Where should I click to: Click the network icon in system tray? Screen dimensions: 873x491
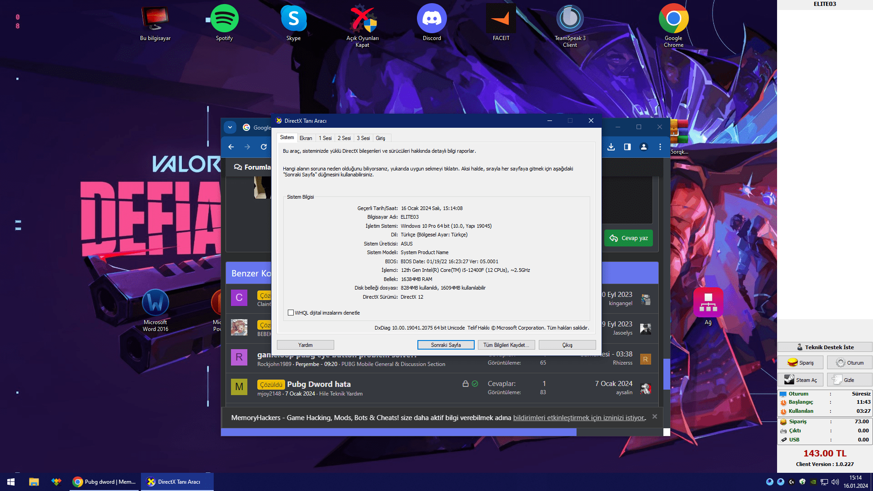(x=824, y=482)
